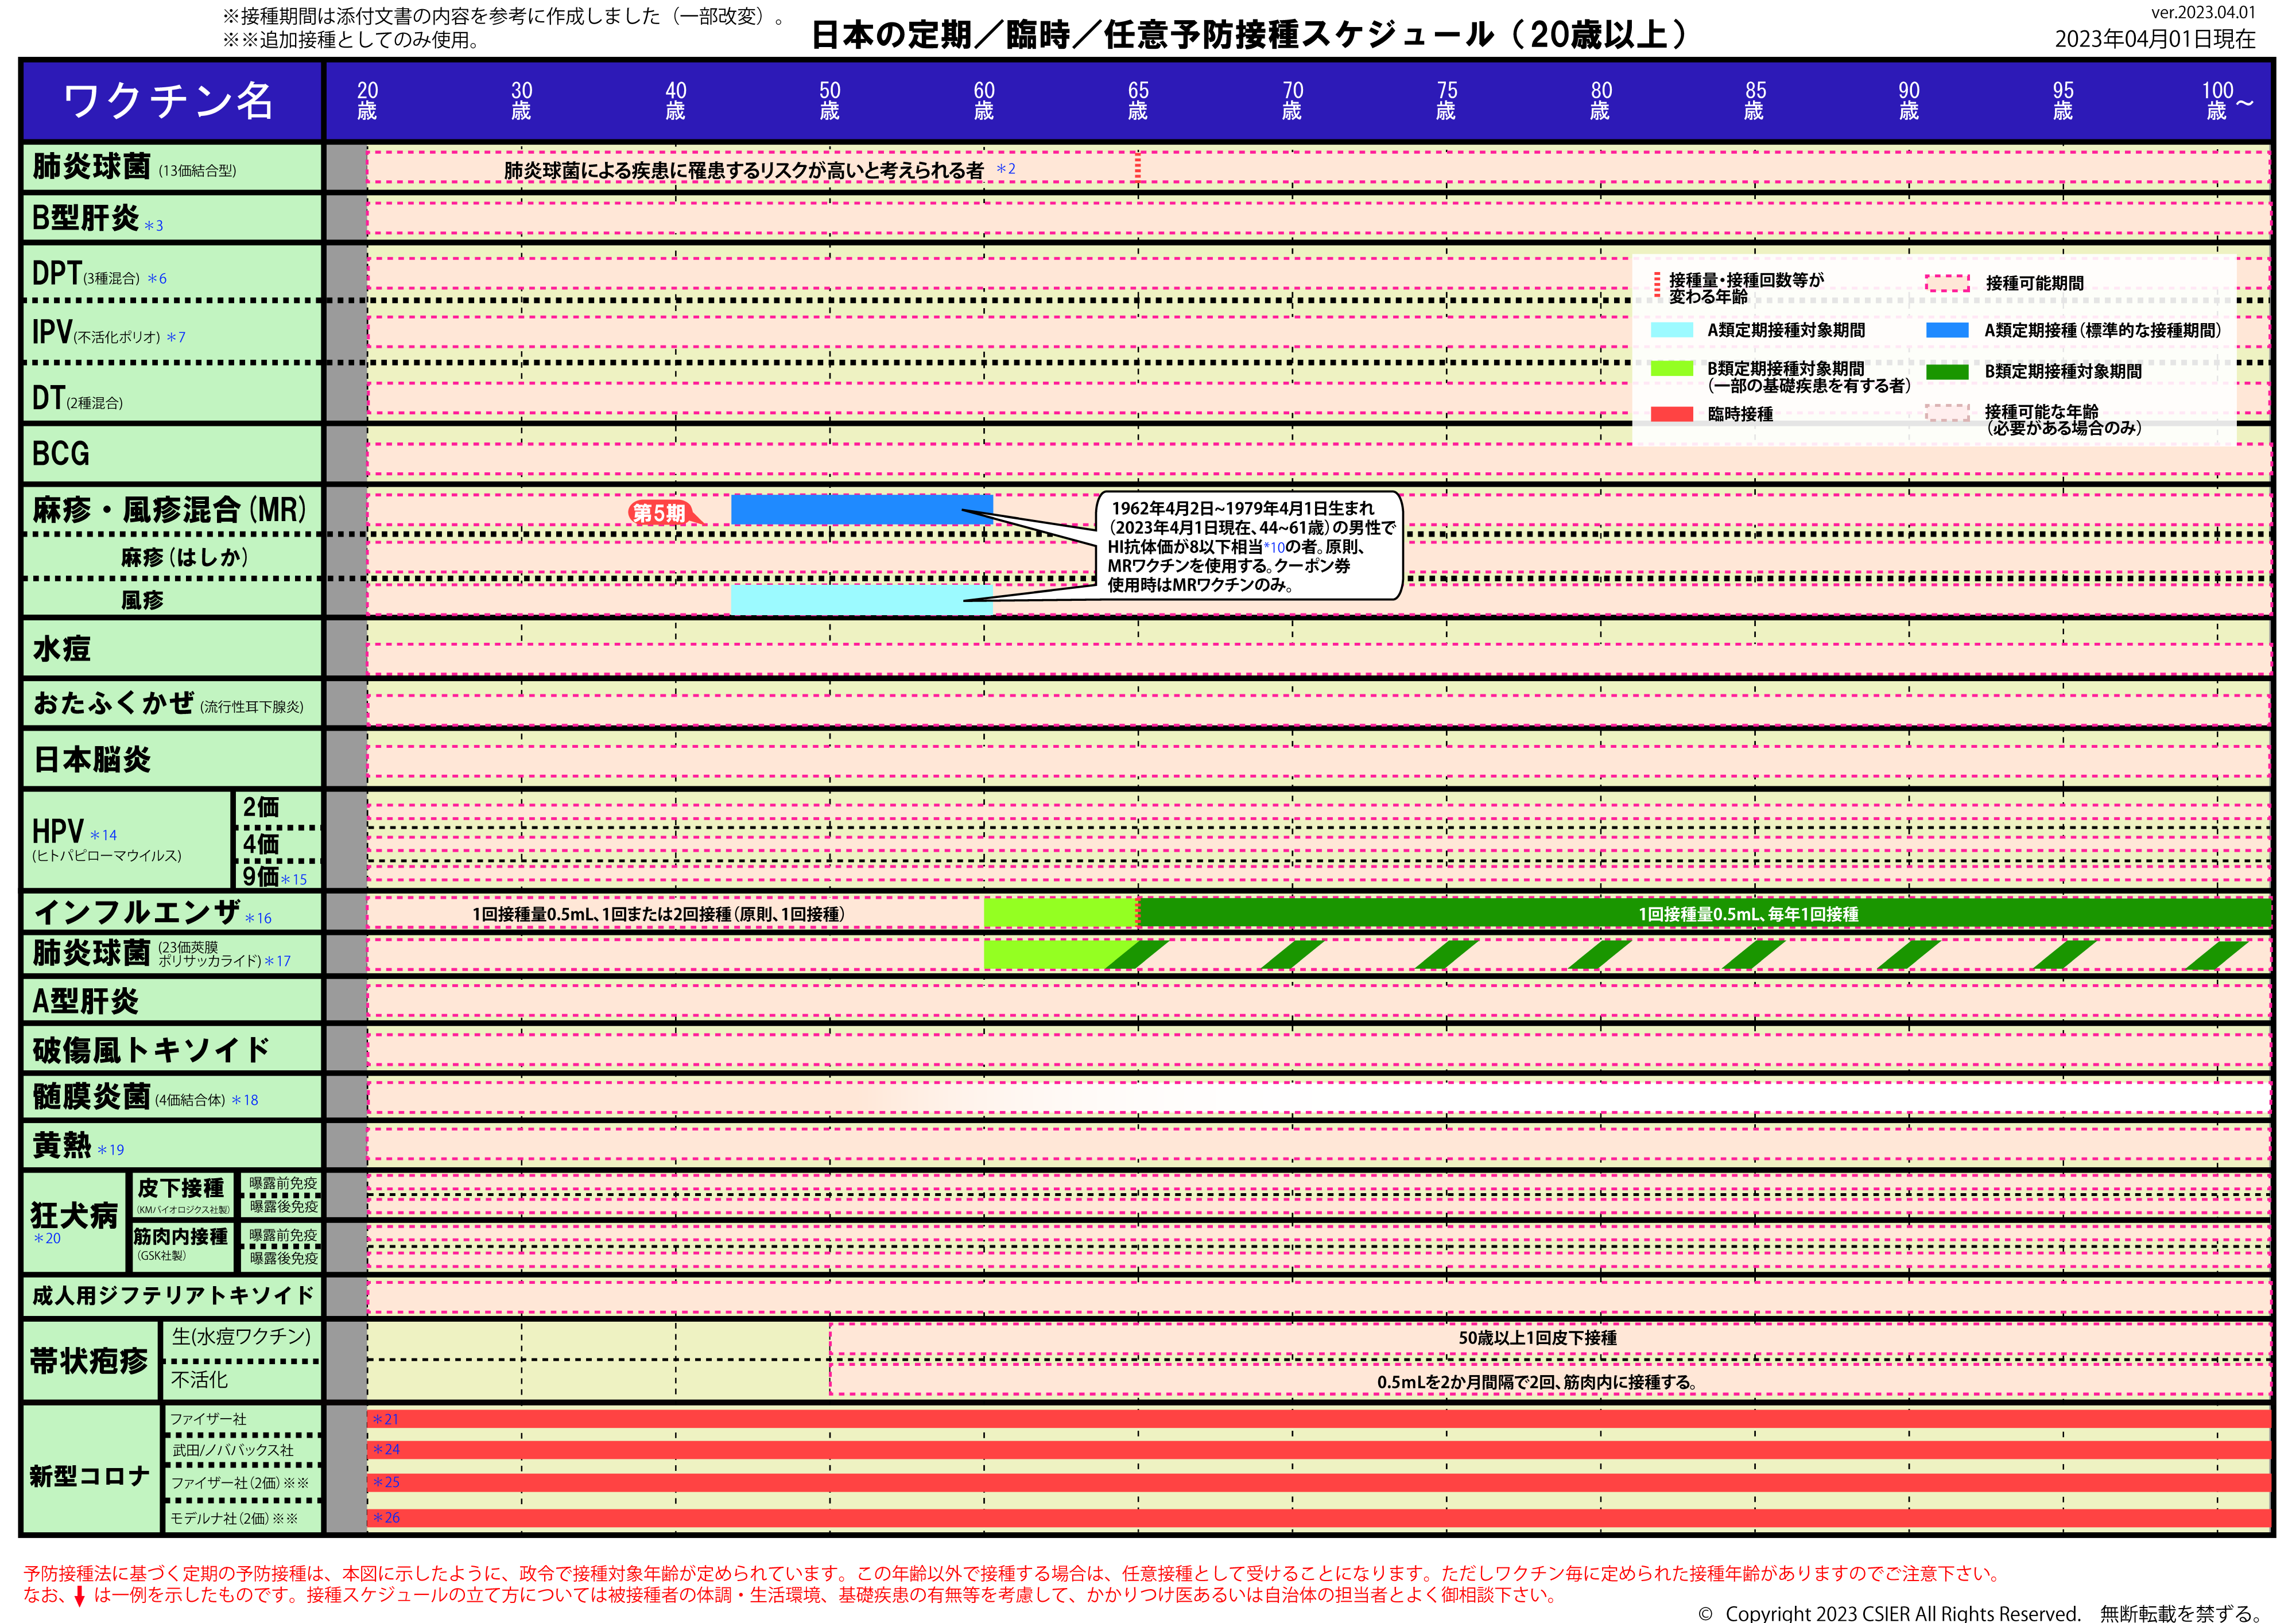Select the 50歳 age column header
Image resolution: width=2296 pixels, height=1623 pixels.
click(829, 101)
